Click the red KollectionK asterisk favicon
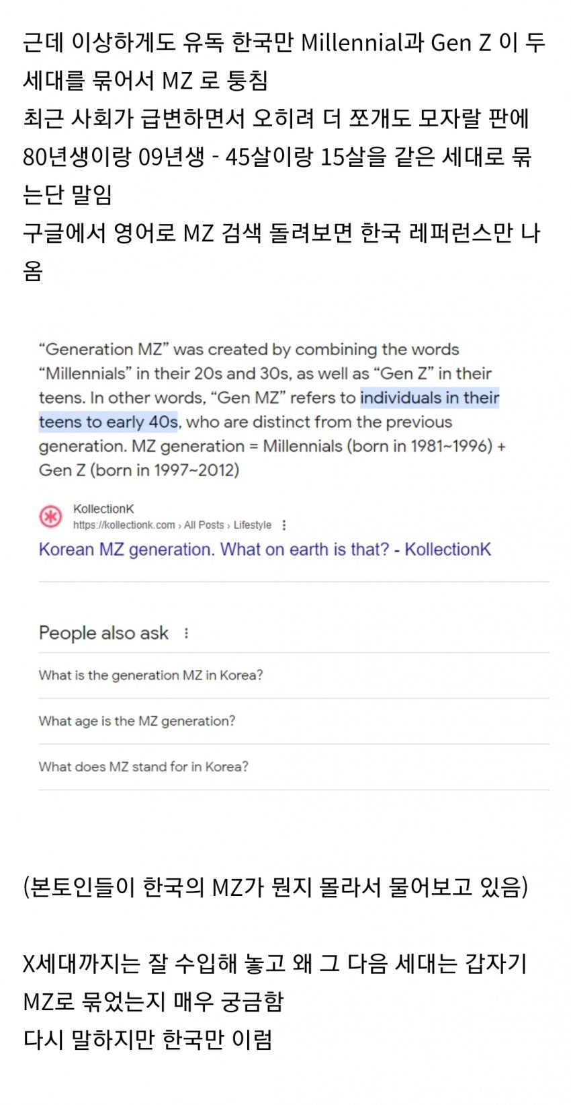The image size is (571, 1105). (x=51, y=517)
